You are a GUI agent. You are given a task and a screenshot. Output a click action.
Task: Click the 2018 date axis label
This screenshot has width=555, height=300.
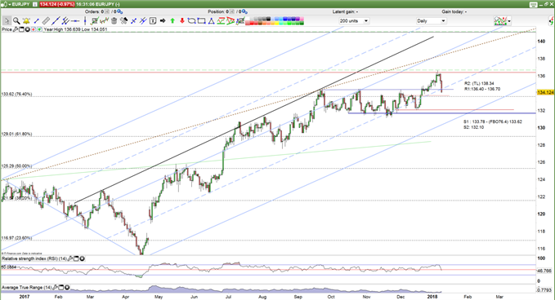(432, 297)
